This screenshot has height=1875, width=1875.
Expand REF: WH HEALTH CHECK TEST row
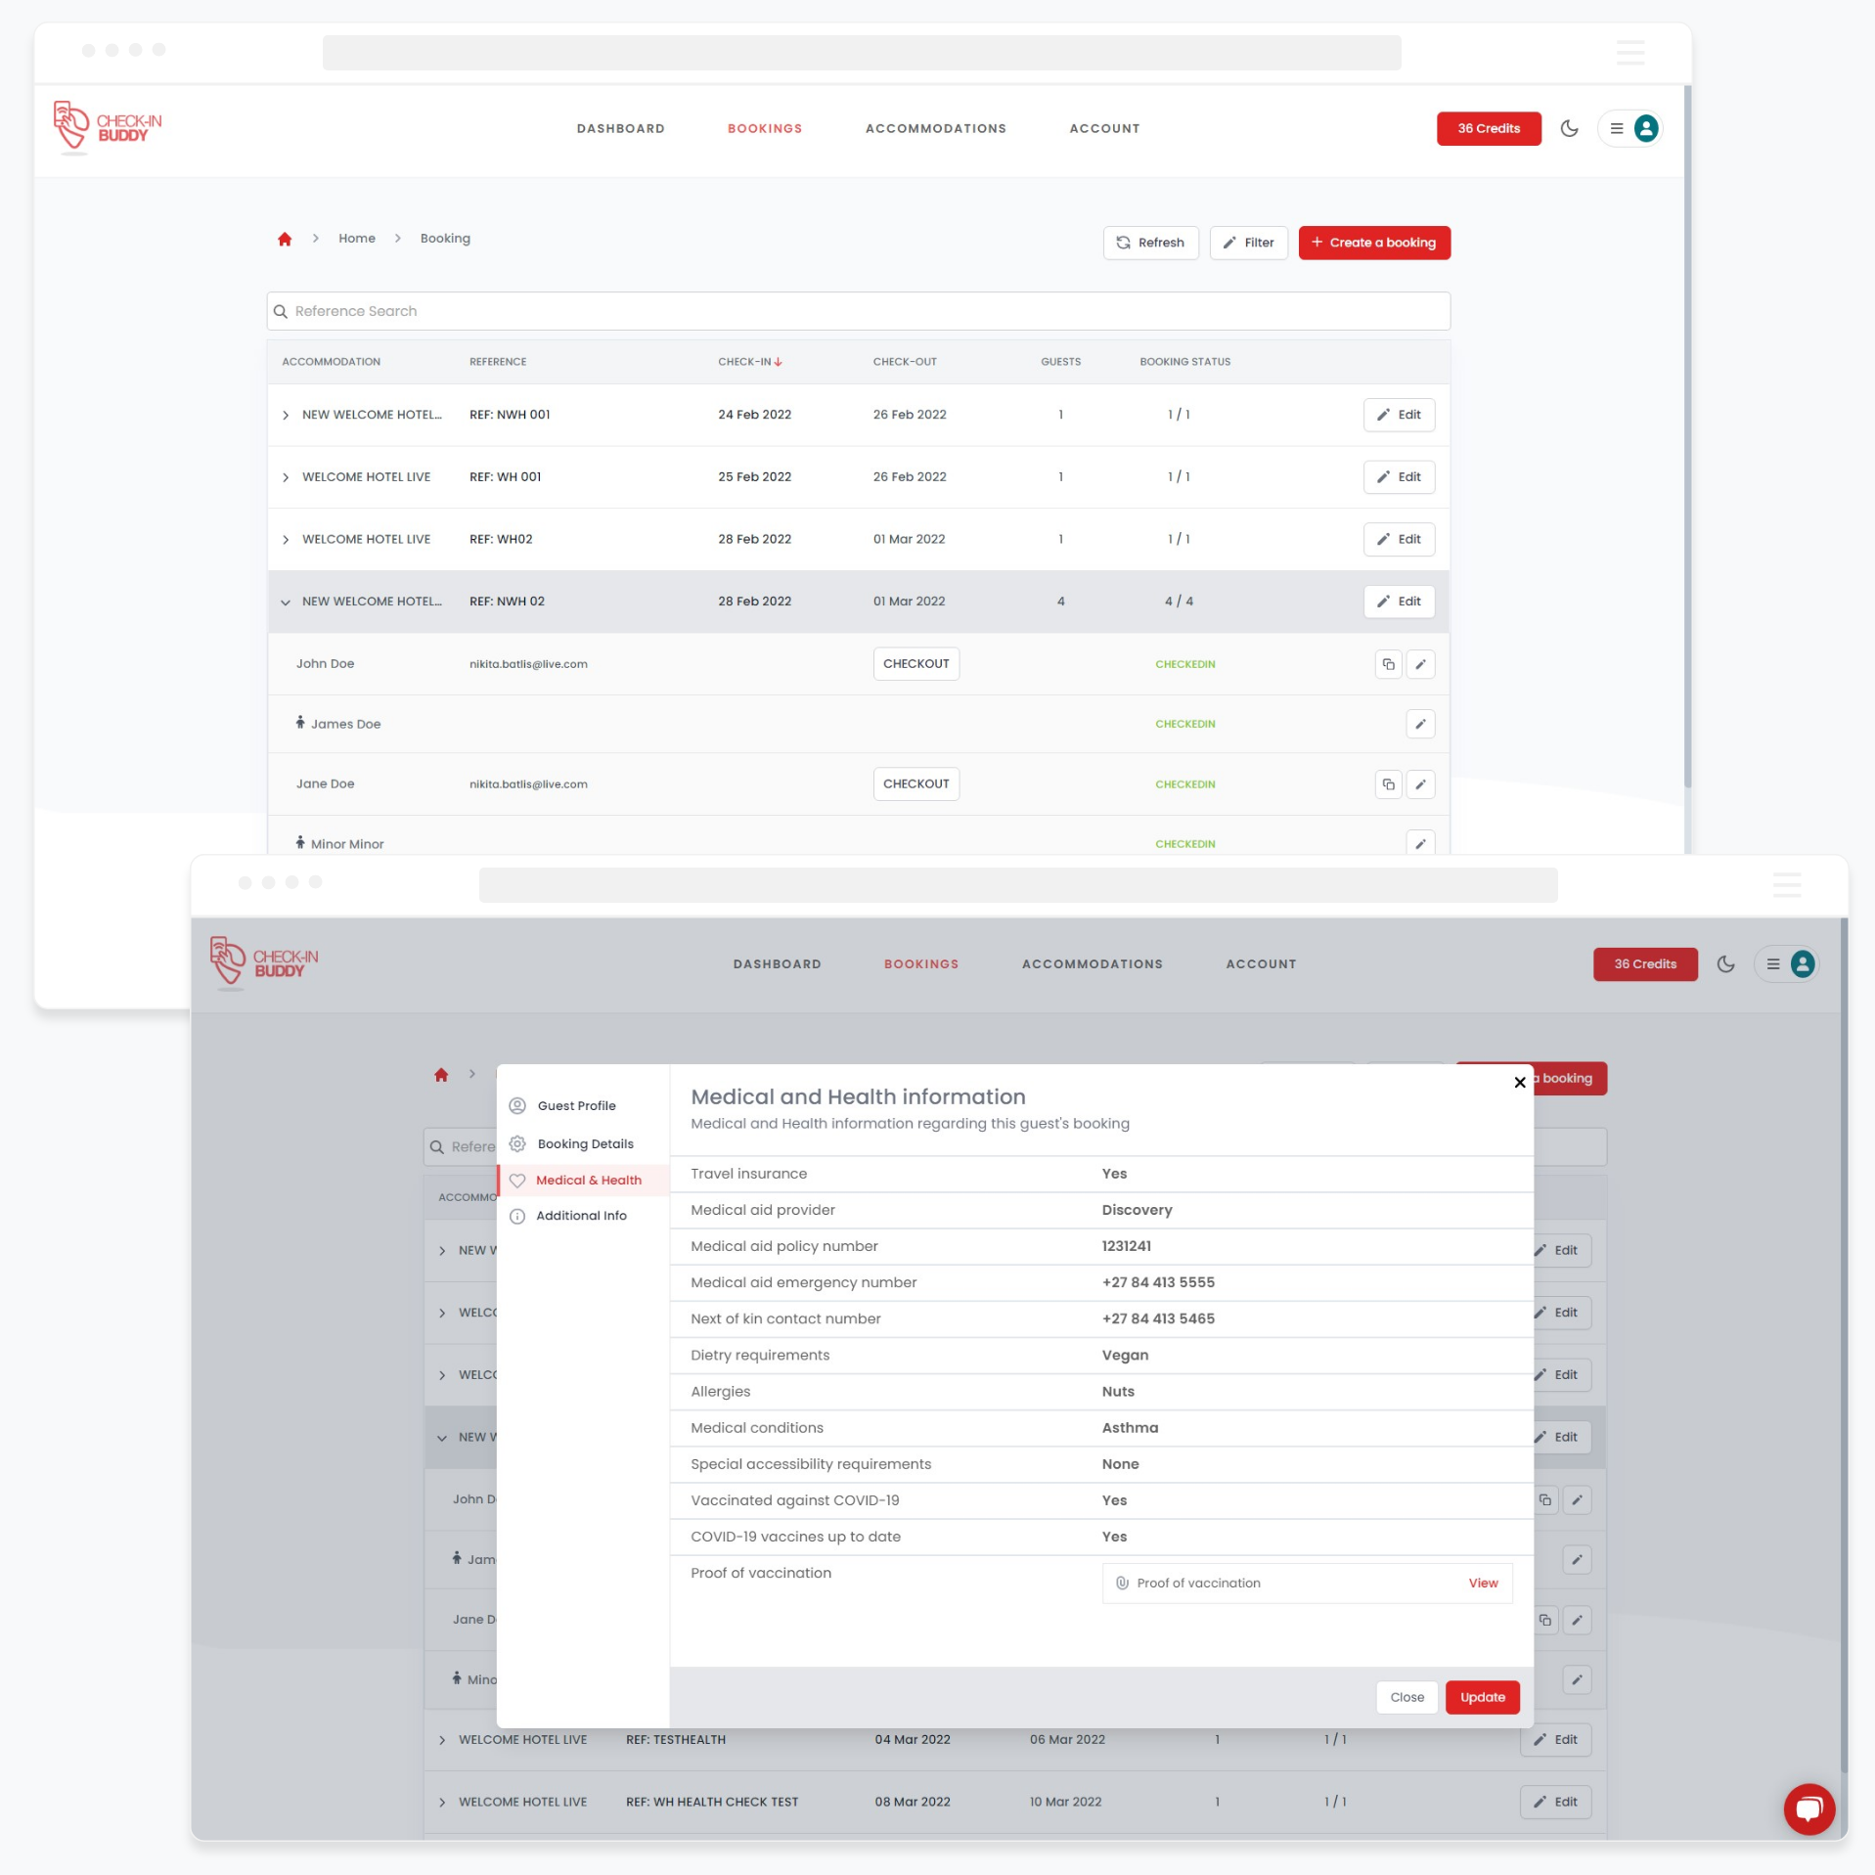point(442,1804)
